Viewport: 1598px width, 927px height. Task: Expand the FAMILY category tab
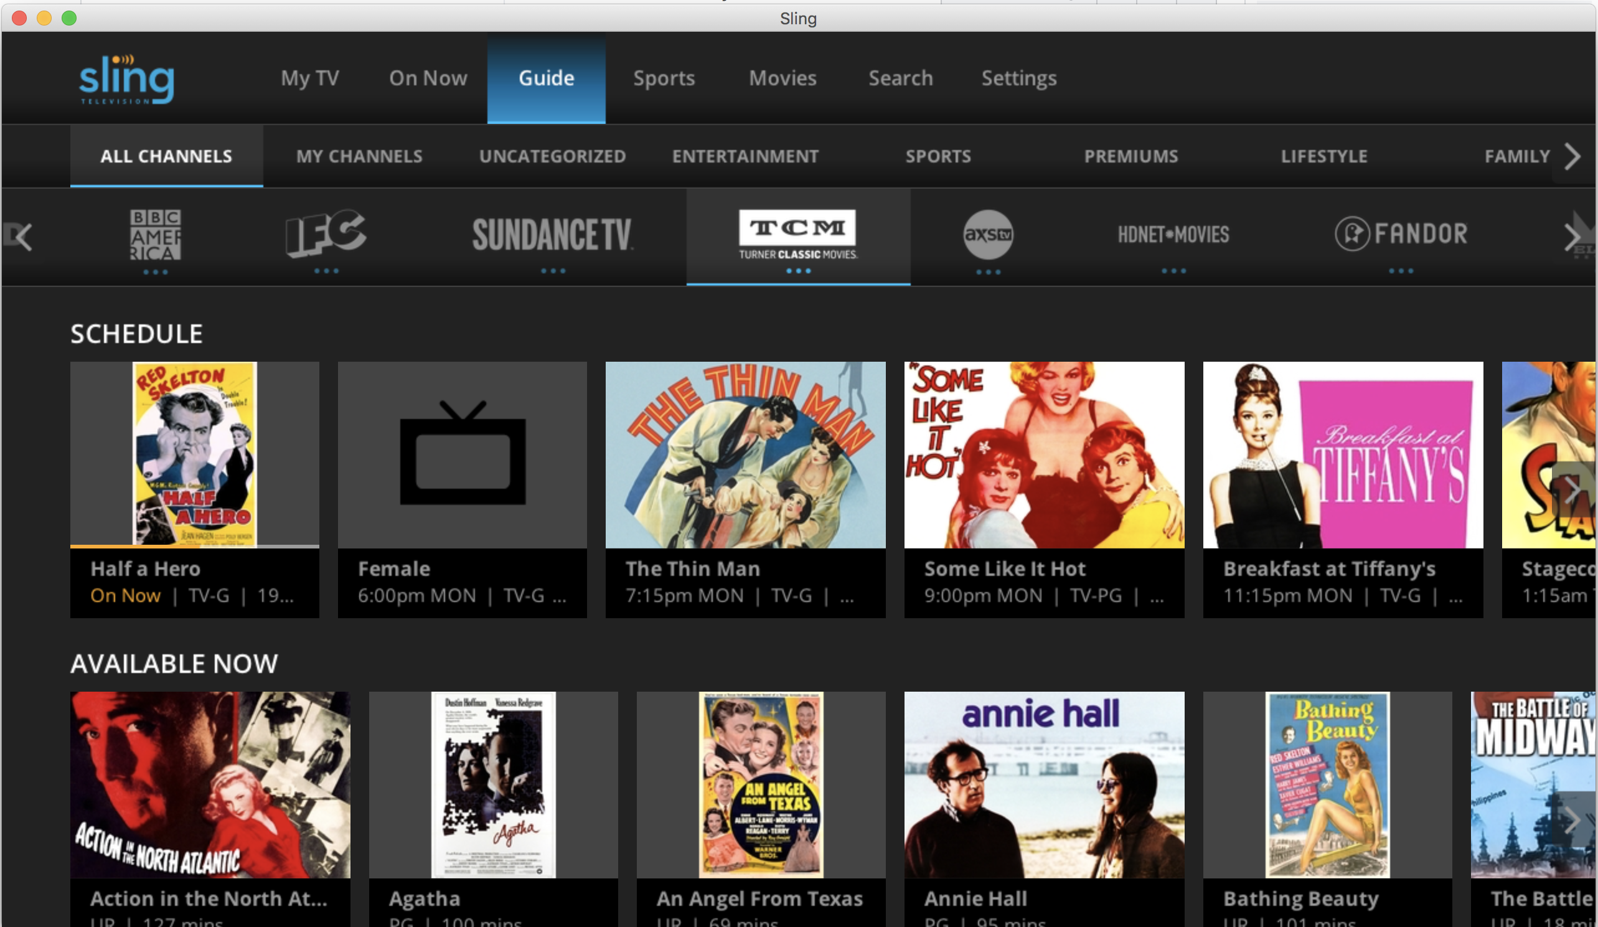click(x=1518, y=154)
